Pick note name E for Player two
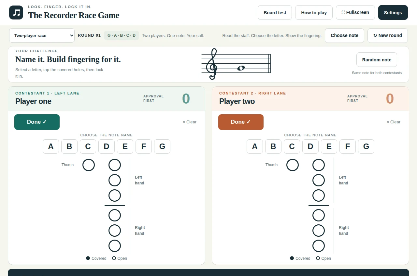 (x=329, y=146)
